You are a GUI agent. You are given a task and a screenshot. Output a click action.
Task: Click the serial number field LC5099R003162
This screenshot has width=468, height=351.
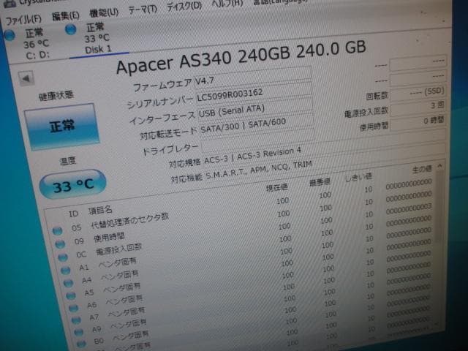pyautogui.click(x=254, y=93)
